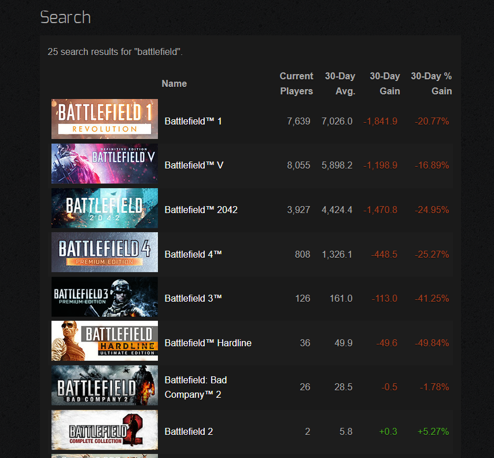Click the 30-day average 4,424.4
The width and height of the screenshot is (494, 458).
point(337,210)
